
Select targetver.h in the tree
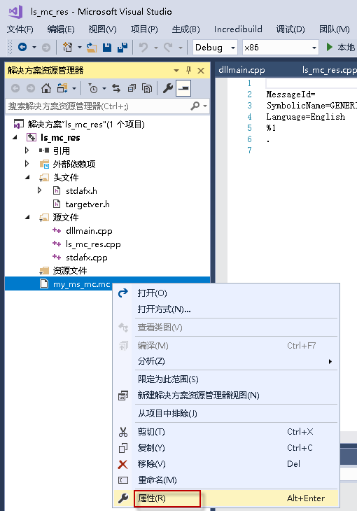87,204
